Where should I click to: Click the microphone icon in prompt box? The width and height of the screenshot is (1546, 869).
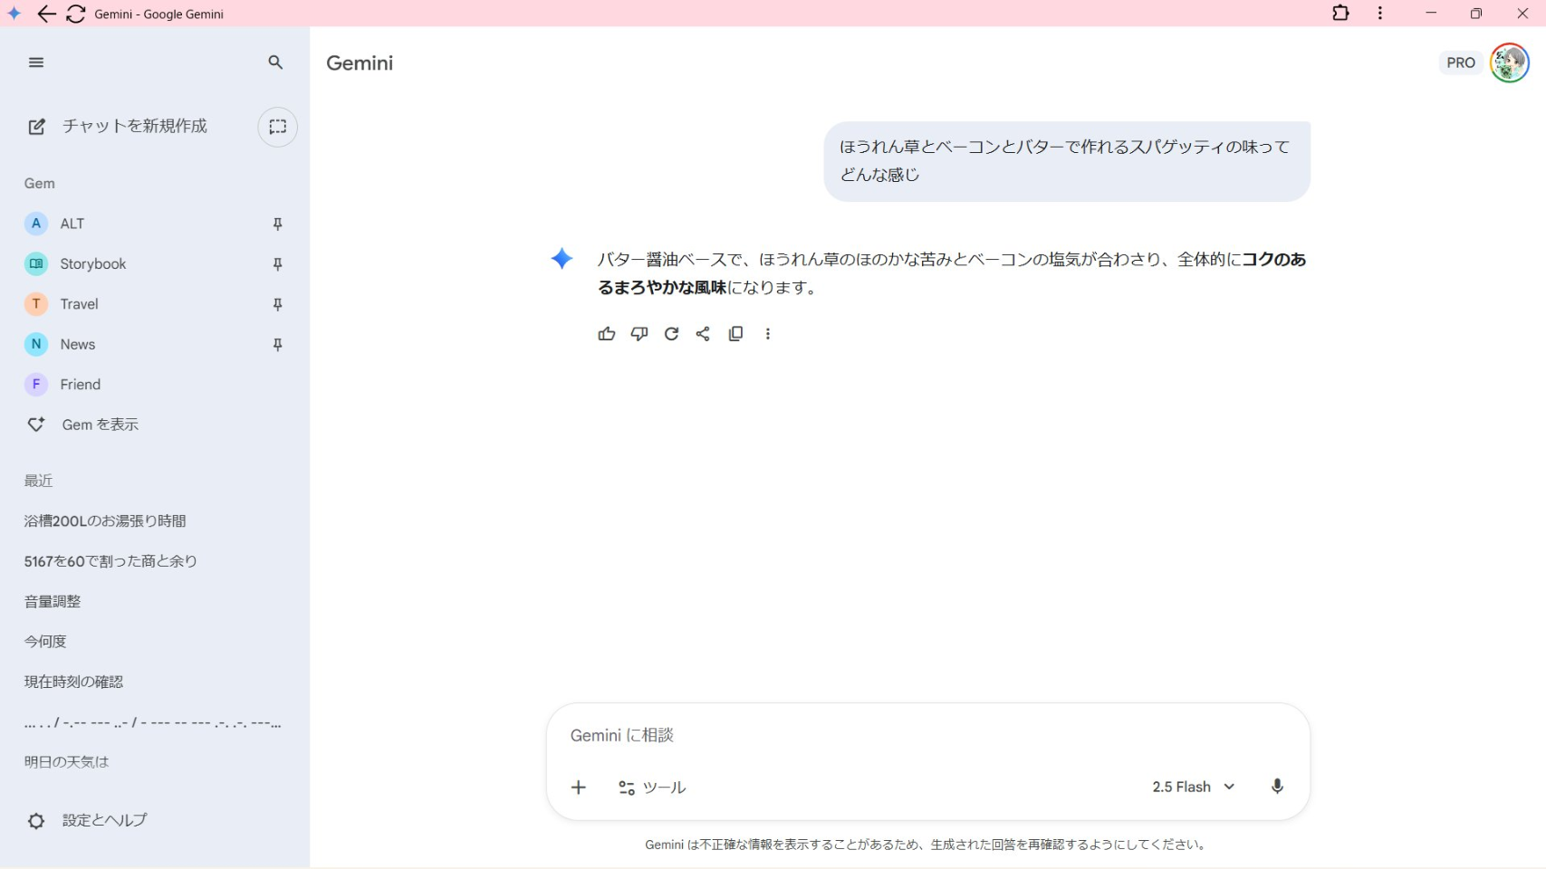coord(1277,787)
